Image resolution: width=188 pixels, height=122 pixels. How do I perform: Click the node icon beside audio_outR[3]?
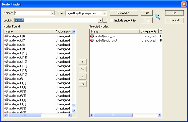coord(7,96)
